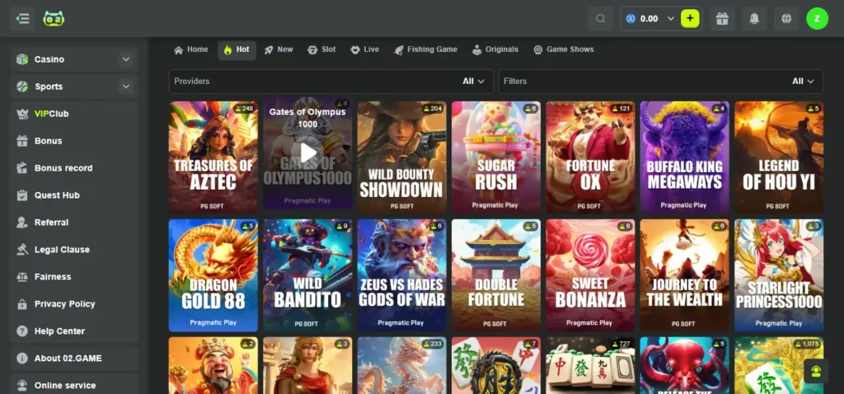Open the Help Center page
Viewport: 844px width, 394px height.
[59, 331]
